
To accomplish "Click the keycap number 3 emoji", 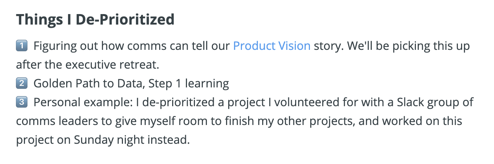I will click(x=22, y=102).
